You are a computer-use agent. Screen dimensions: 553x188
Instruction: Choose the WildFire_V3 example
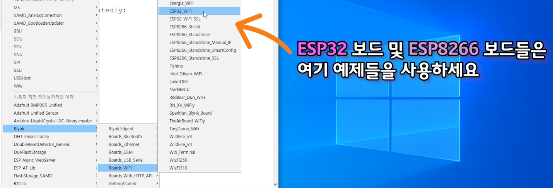pyautogui.click(x=199, y=137)
